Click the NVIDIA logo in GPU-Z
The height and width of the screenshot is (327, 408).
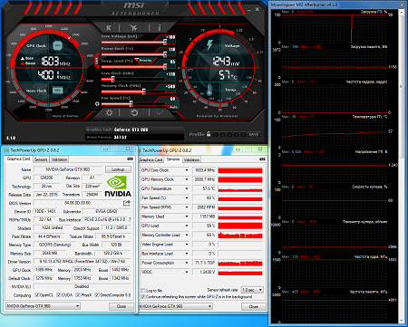pos(118,187)
